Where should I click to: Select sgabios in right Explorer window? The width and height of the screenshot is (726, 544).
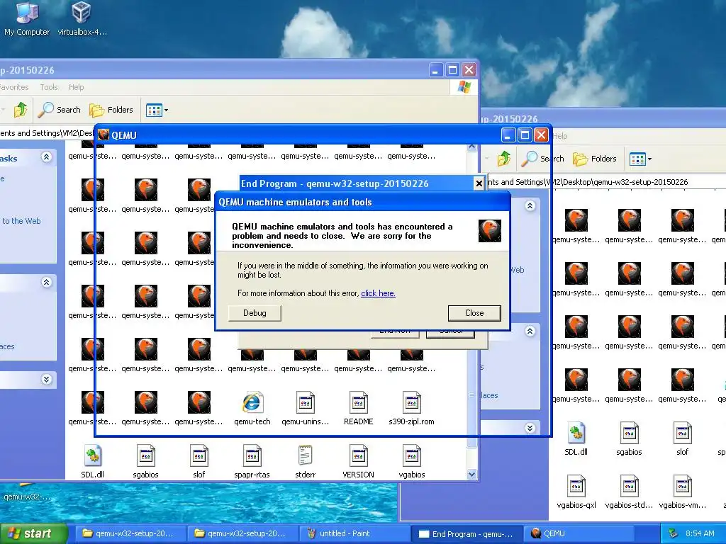630,438
